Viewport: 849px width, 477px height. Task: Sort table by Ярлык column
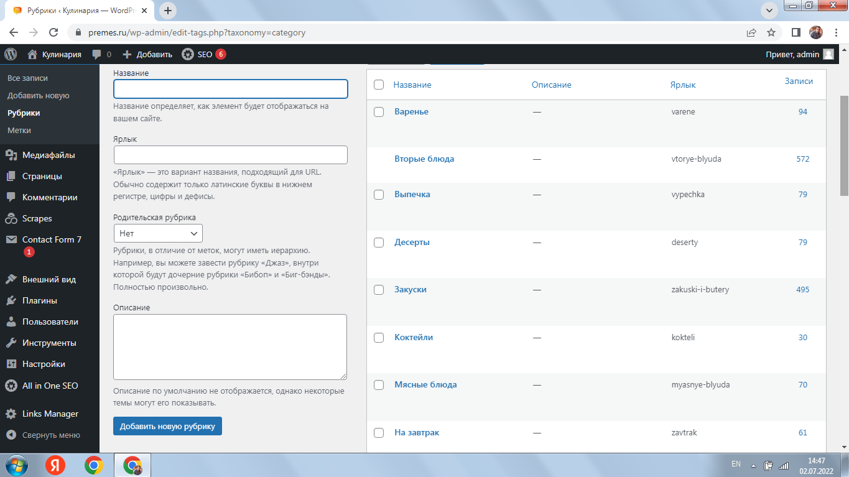(x=683, y=85)
